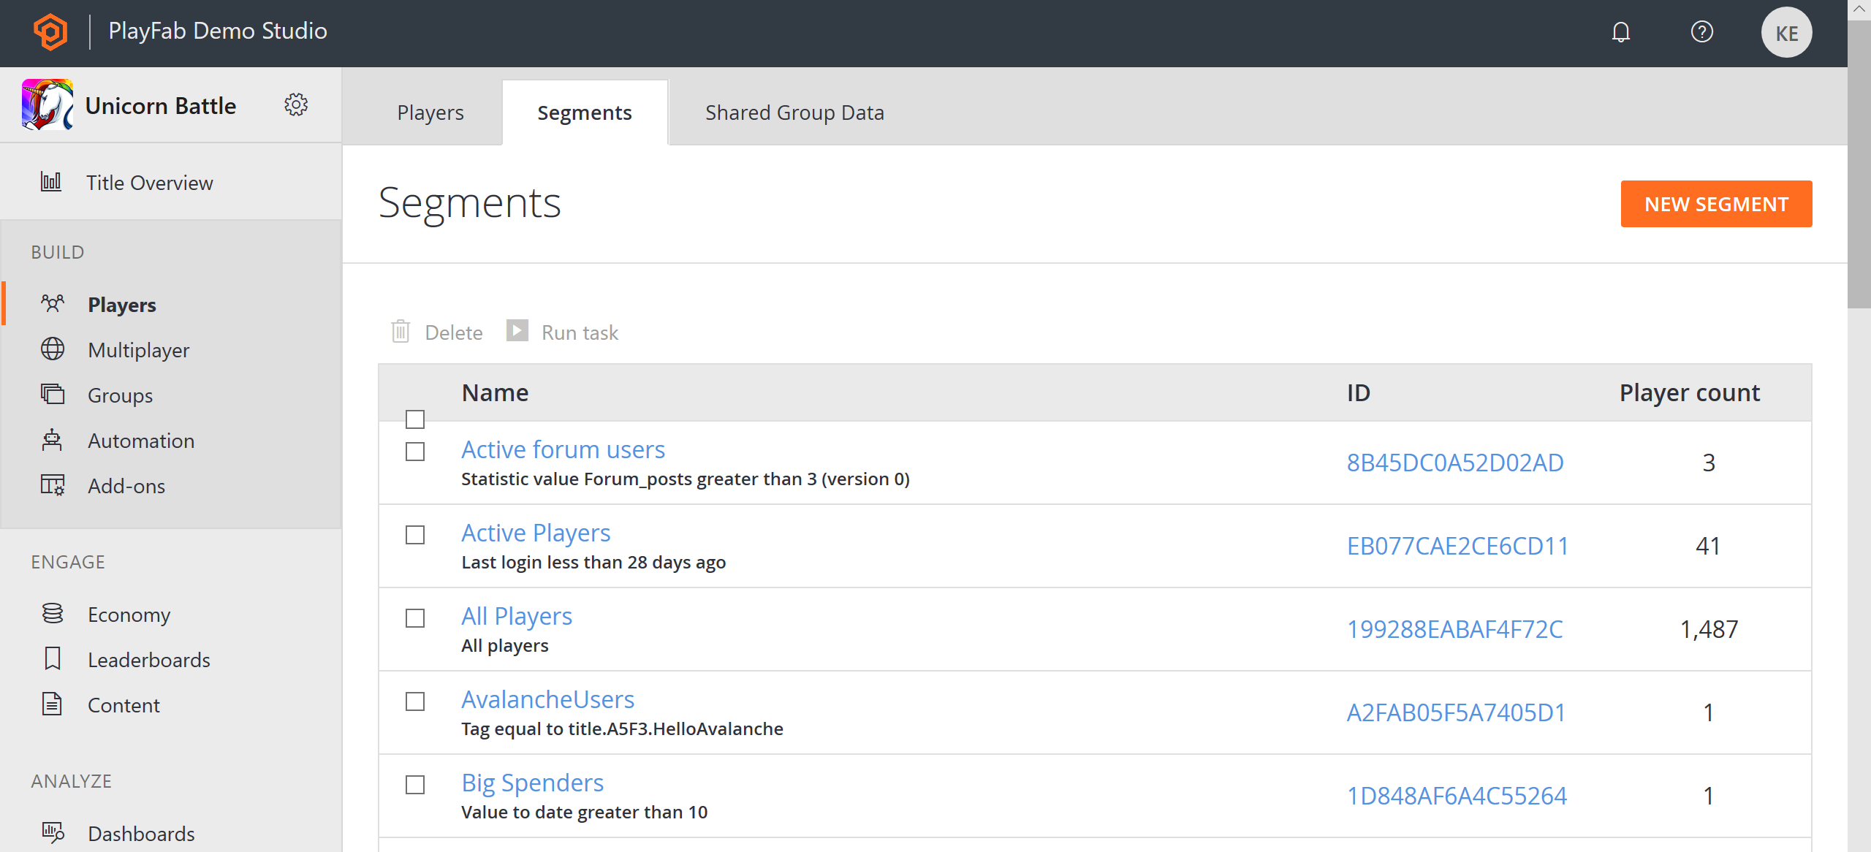
Task: Navigate to Leaderboards section
Action: tap(148, 658)
